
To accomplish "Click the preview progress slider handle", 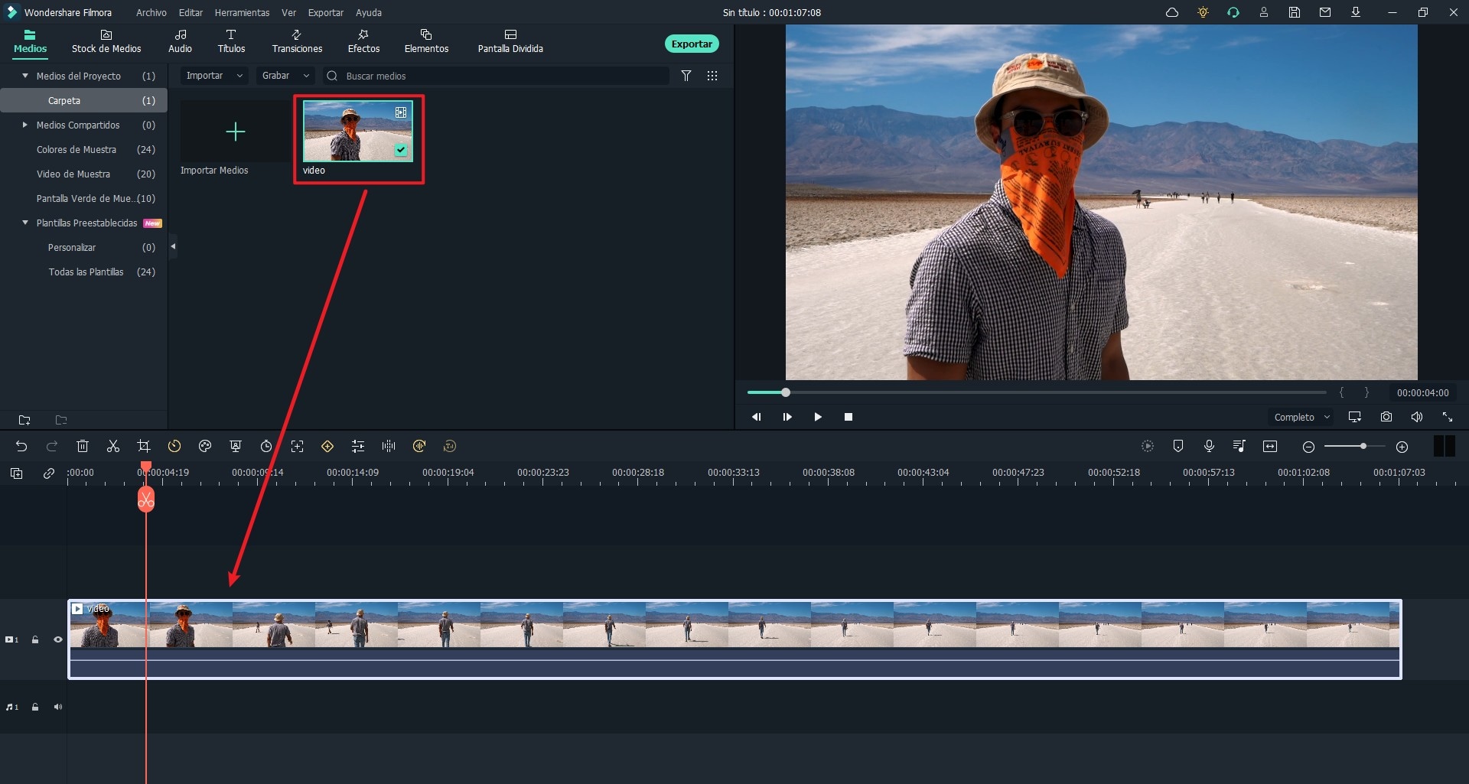I will [785, 392].
